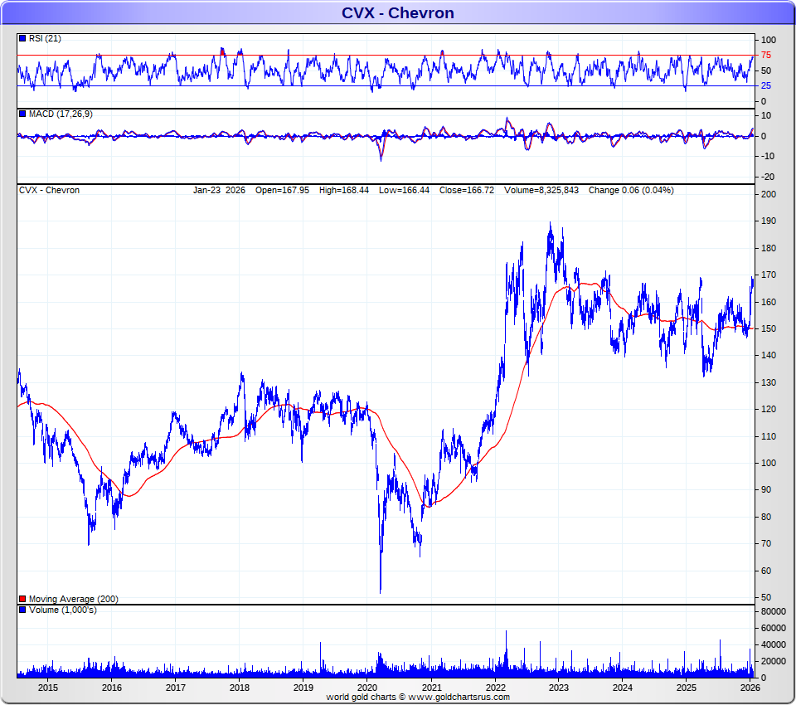Click the 2017 label on the time axis
796x705 pixels.
point(176,688)
